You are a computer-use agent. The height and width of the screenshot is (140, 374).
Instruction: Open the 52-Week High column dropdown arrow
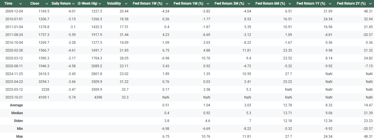(x=100, y=4)
